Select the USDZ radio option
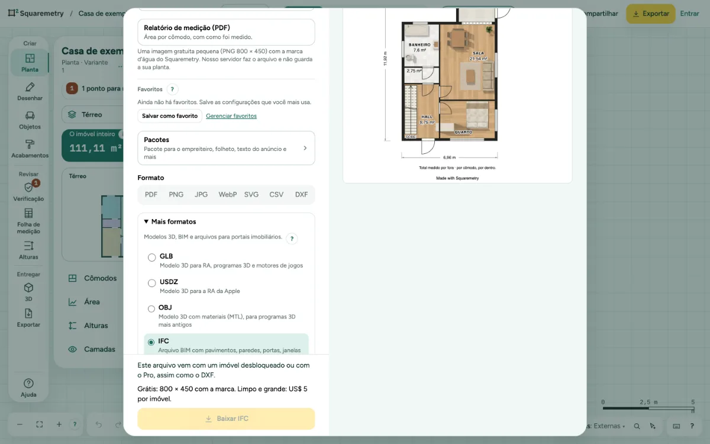Image resolution: width=710 pixels, height=444 pixels. point(152,283)
